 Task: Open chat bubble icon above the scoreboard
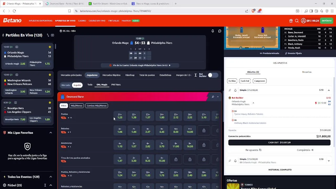coord(220,31)
